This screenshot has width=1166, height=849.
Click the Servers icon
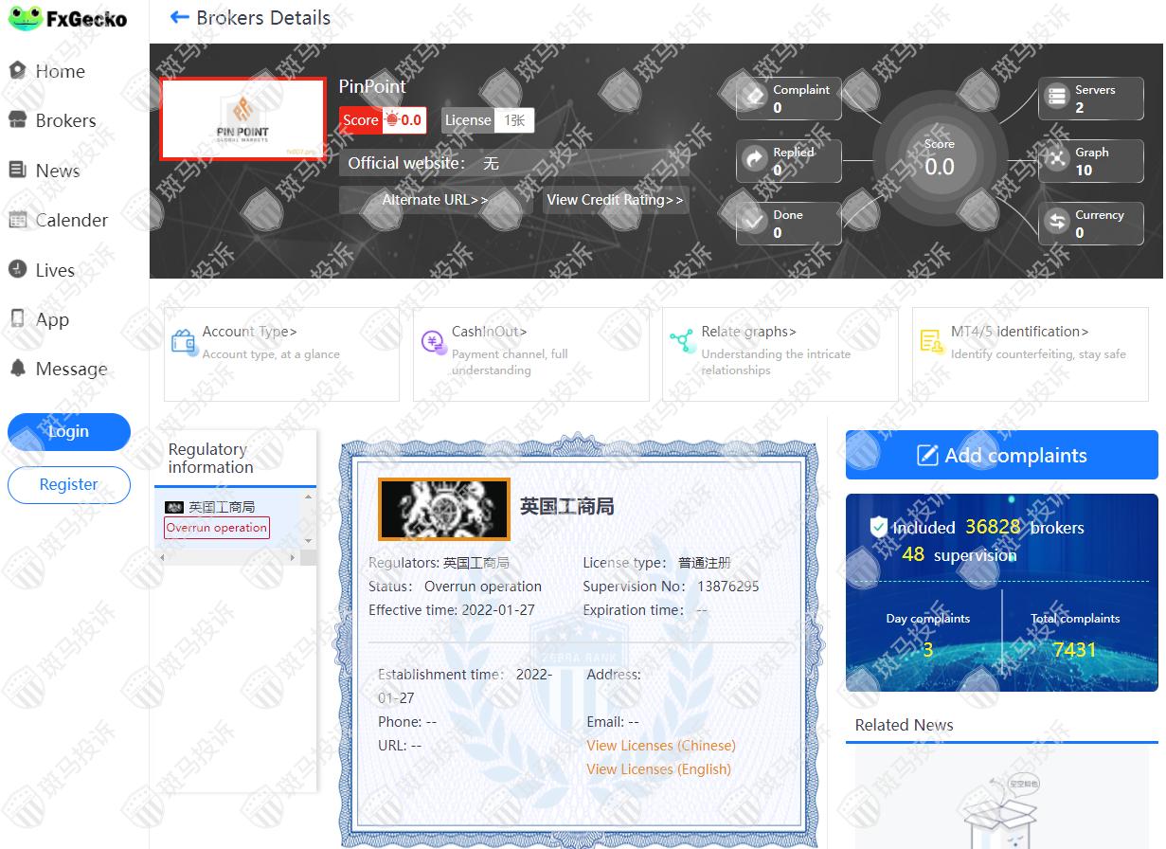tap(1056, 97)
